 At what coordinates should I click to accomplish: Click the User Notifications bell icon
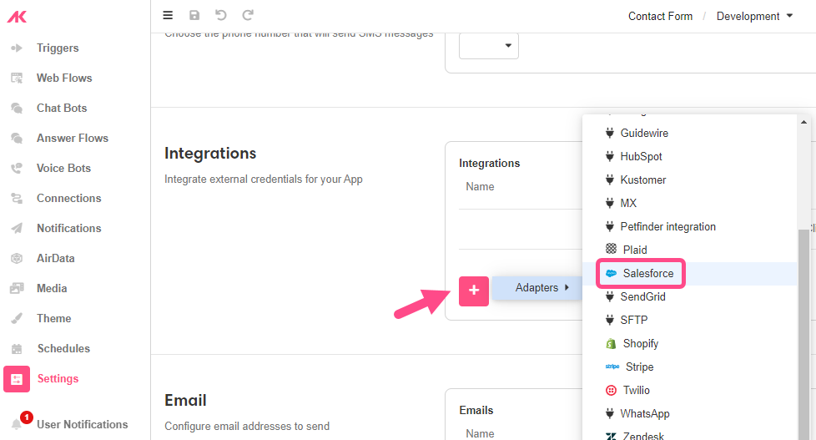point(17,424)
